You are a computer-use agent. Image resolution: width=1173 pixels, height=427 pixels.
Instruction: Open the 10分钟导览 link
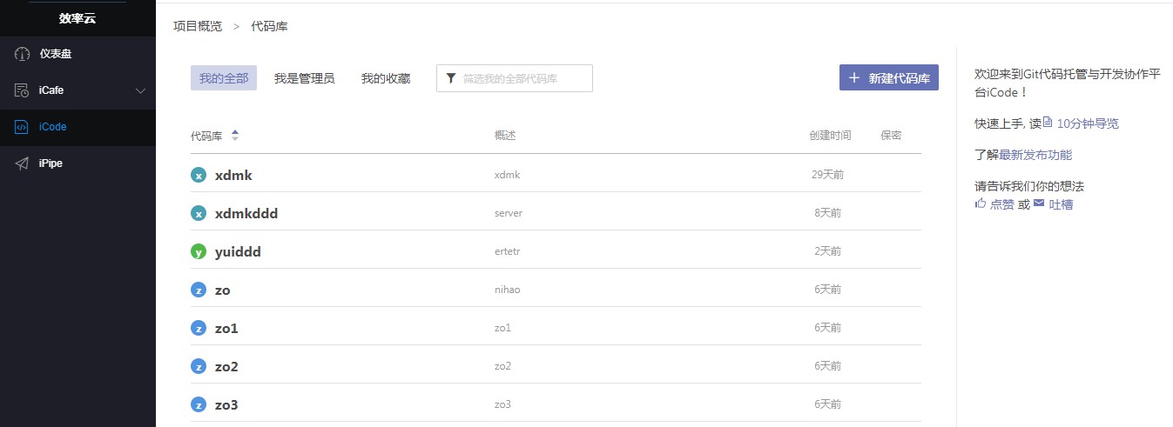(1088, 123)
